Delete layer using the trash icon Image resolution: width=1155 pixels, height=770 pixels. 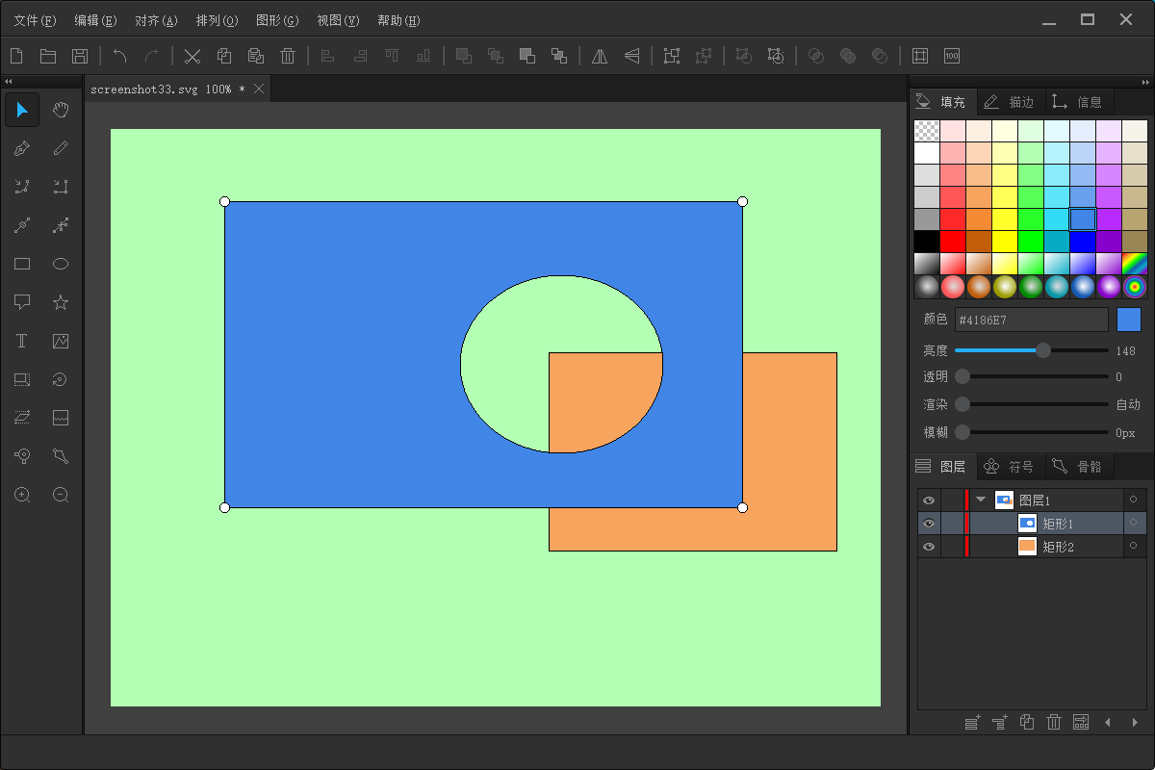pos(1054,722)
